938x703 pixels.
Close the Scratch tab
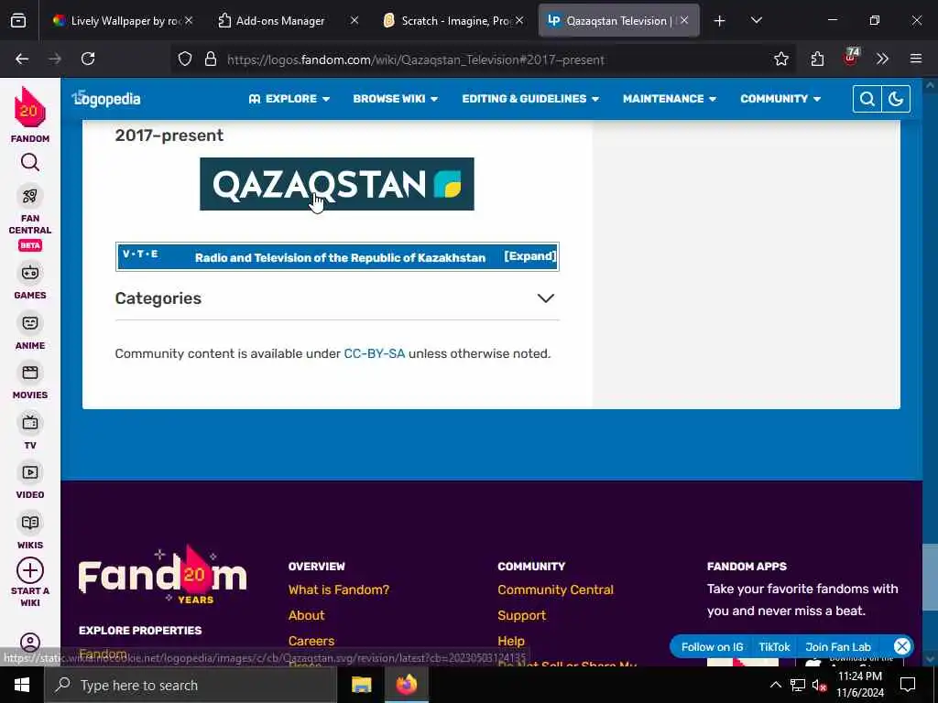coord(519,20)
